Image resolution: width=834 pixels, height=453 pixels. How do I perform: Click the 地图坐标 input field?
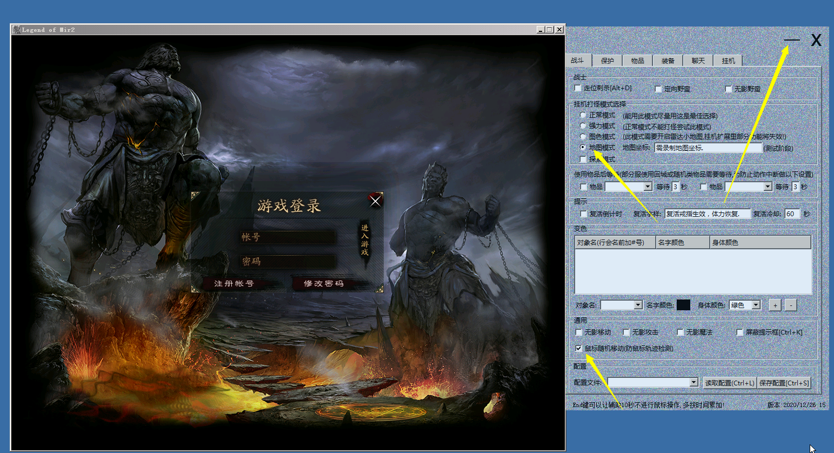pyautogui.click(x=708, y=148)
